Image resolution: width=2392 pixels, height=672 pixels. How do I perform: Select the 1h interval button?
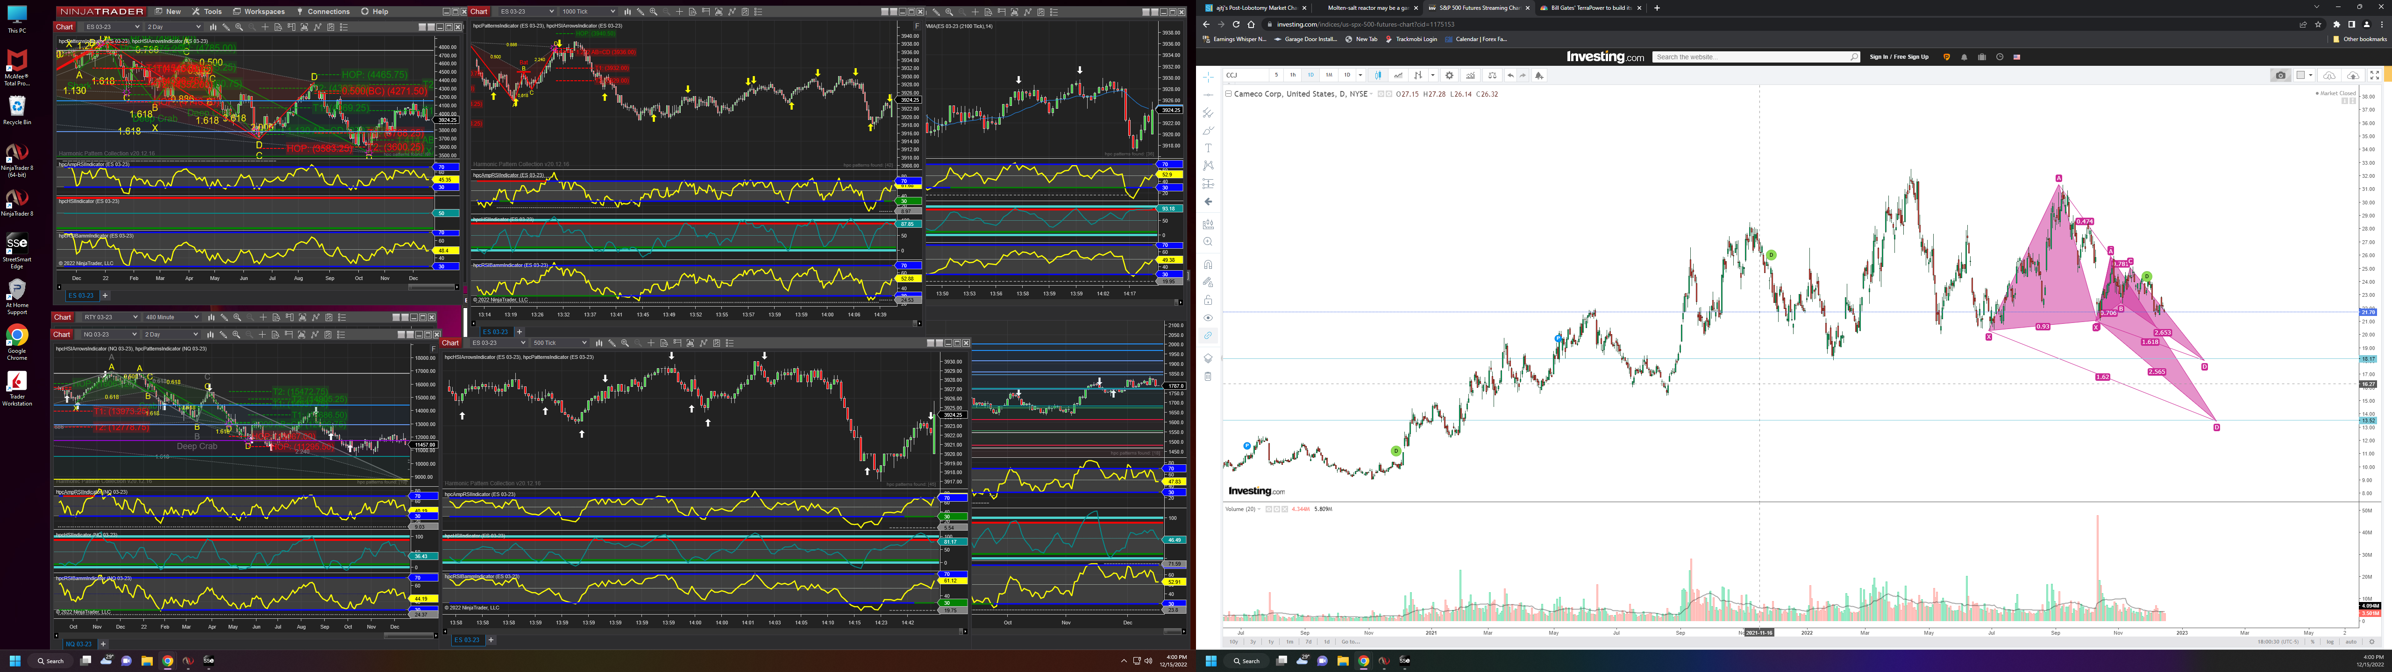tap(1293, 75)
